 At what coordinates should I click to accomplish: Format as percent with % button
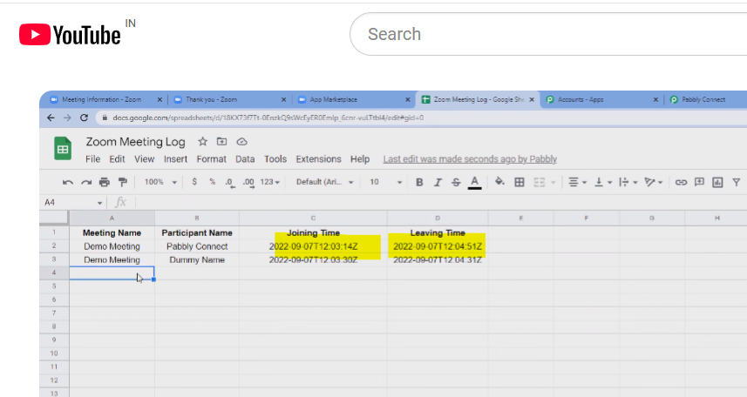pos(212,182)
